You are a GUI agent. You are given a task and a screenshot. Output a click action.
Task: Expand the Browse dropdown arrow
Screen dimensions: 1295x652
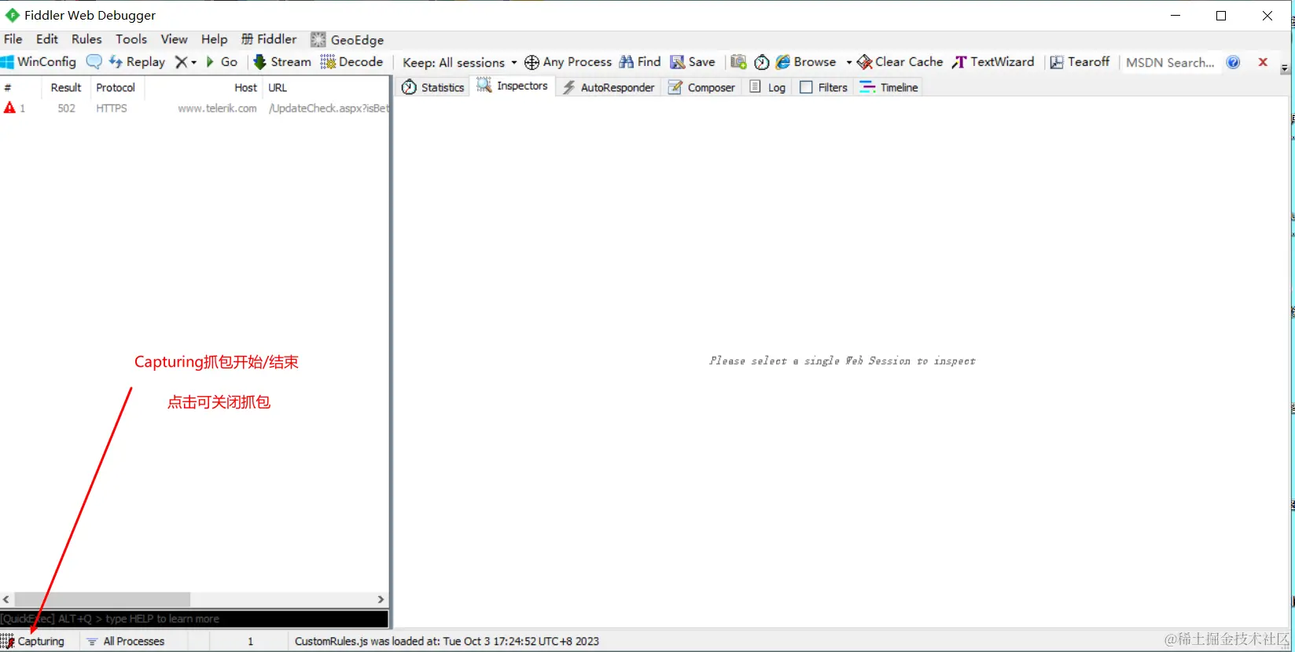(x=848, y=62)
